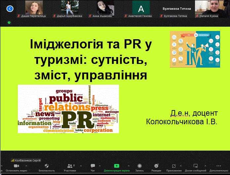This screenshot has width=230, height=175.
Task: Select Анна Ушакова video thumbnail
Action: tap(105, 7)
